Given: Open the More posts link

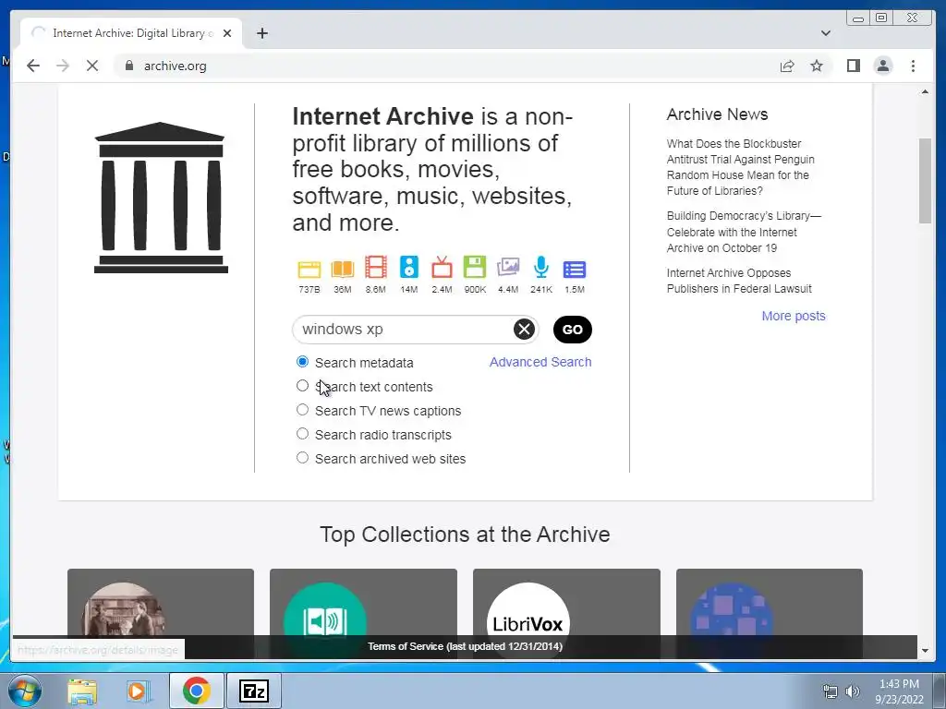Looking at the screenshot, I should coord(794,316).
